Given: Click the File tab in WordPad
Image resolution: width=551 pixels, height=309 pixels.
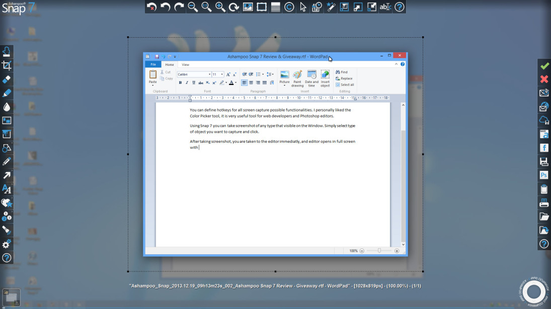Looking at the screenshot, I should pyautogui.click(x=153, y=64).
